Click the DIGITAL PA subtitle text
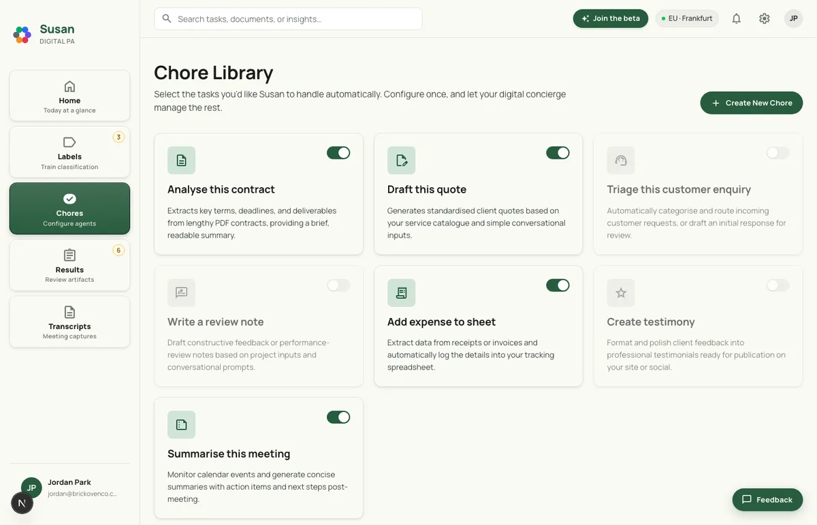Image resolution: width=817 pixels, height=525 pixels. pyautogui.click(x=57, y=42)
